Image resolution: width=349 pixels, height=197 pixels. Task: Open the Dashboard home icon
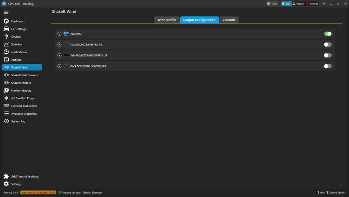(6, 21)
